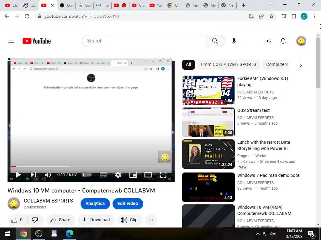This screenshot has height=240, width=321.
Task: Open Microsoft Edge from the taskbar
Action: pyautogui.click(x=70, y=234)
